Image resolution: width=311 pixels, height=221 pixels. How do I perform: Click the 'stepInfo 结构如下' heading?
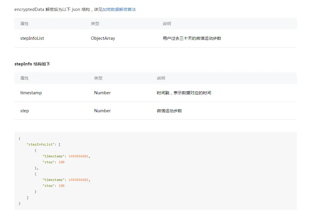[x=32, y=64]
